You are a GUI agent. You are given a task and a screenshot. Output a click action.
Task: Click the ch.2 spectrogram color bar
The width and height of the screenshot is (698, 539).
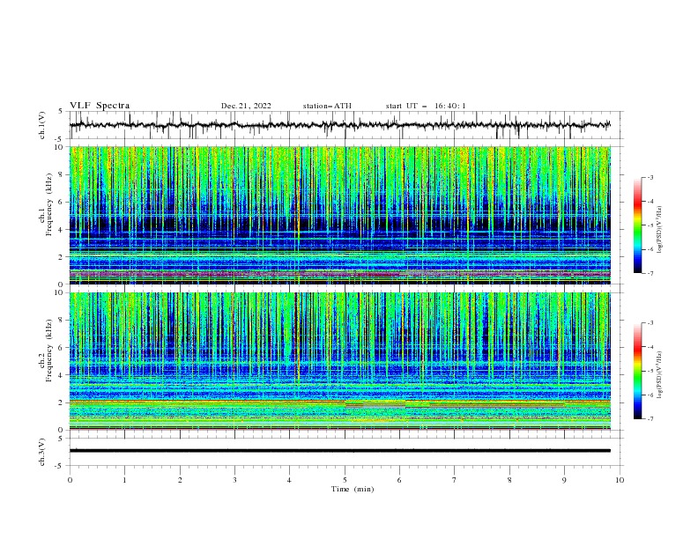point(637,371)
